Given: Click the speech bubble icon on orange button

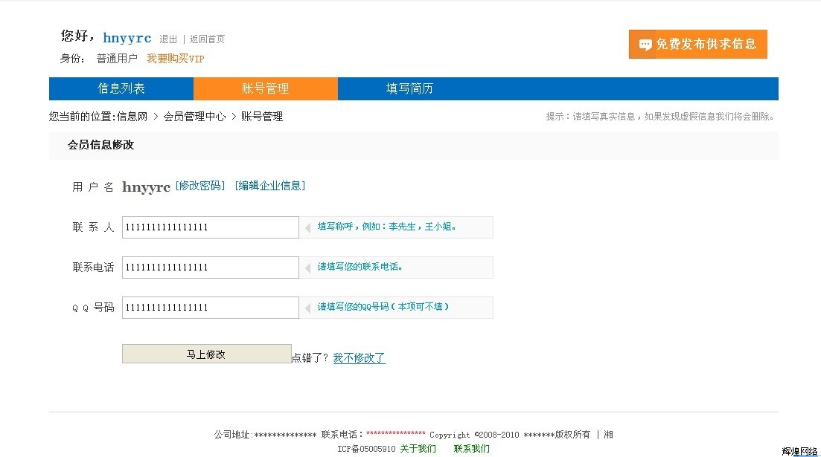Looking at the screenshot, I should [x=645, y=45].
